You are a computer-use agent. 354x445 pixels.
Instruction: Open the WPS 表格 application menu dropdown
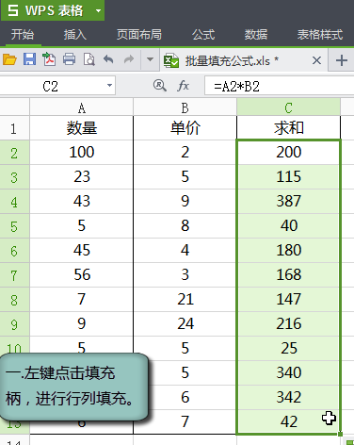point(99,11)
